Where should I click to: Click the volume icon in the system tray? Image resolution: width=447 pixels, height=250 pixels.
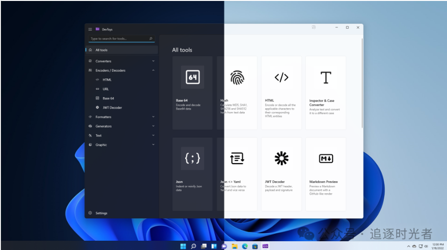point(426,246)
